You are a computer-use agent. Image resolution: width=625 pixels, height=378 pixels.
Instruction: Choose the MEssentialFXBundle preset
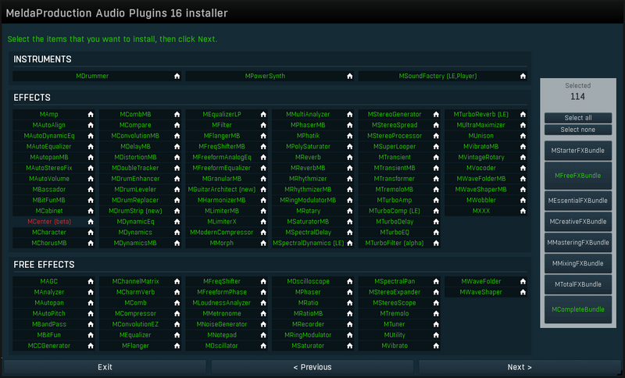578,201
